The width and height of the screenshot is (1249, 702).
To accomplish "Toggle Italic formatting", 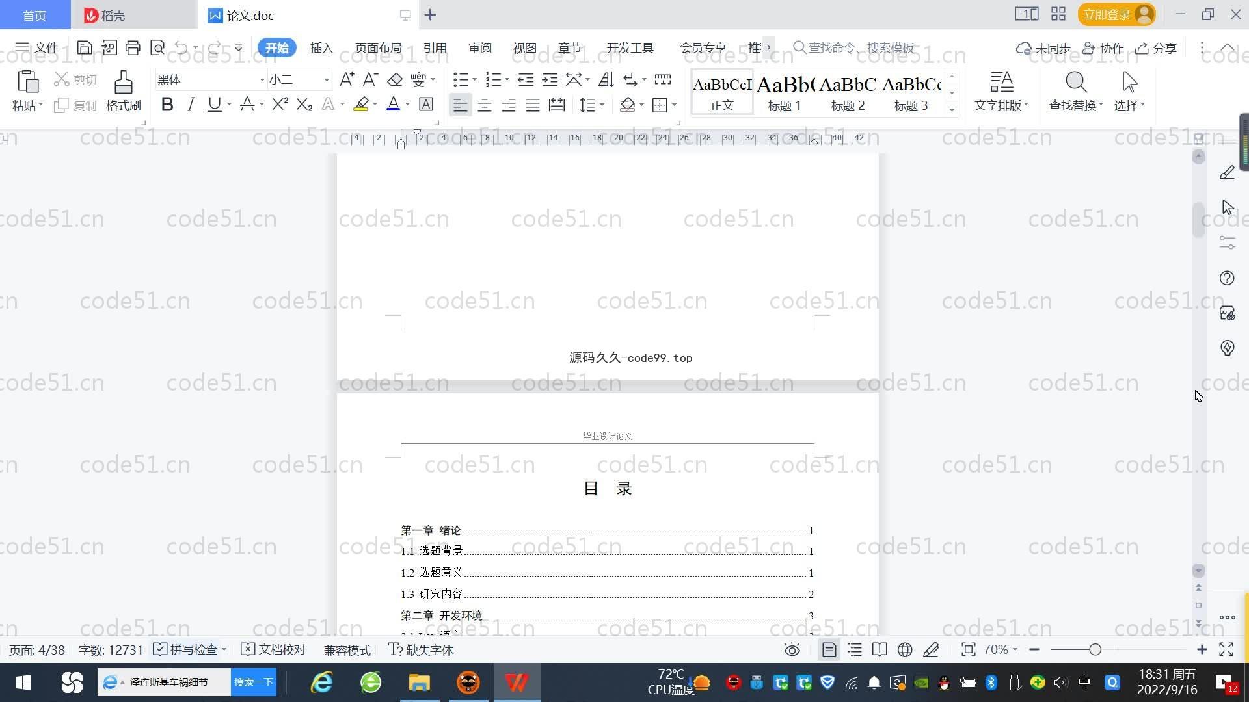I will [191, 104].
